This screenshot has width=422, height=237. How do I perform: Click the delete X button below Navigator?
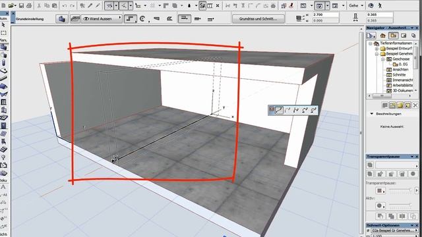(415, 105)
